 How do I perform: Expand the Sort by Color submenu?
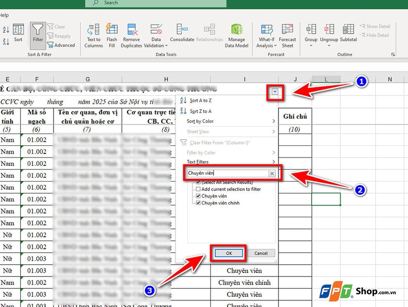[200, 121]
